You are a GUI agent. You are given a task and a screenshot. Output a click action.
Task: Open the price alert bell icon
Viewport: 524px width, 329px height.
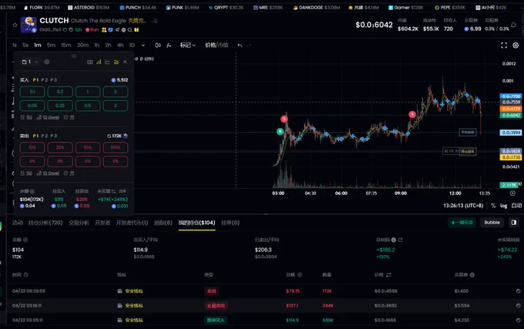tap(514, 25)
